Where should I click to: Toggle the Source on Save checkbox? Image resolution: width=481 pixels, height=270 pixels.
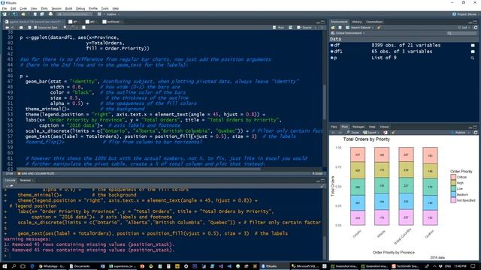[x=35, y=28]
